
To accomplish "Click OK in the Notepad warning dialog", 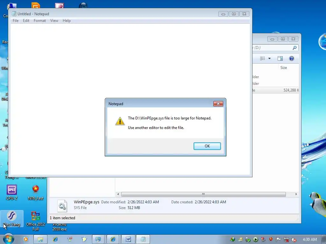I will (x=207, y=146).
